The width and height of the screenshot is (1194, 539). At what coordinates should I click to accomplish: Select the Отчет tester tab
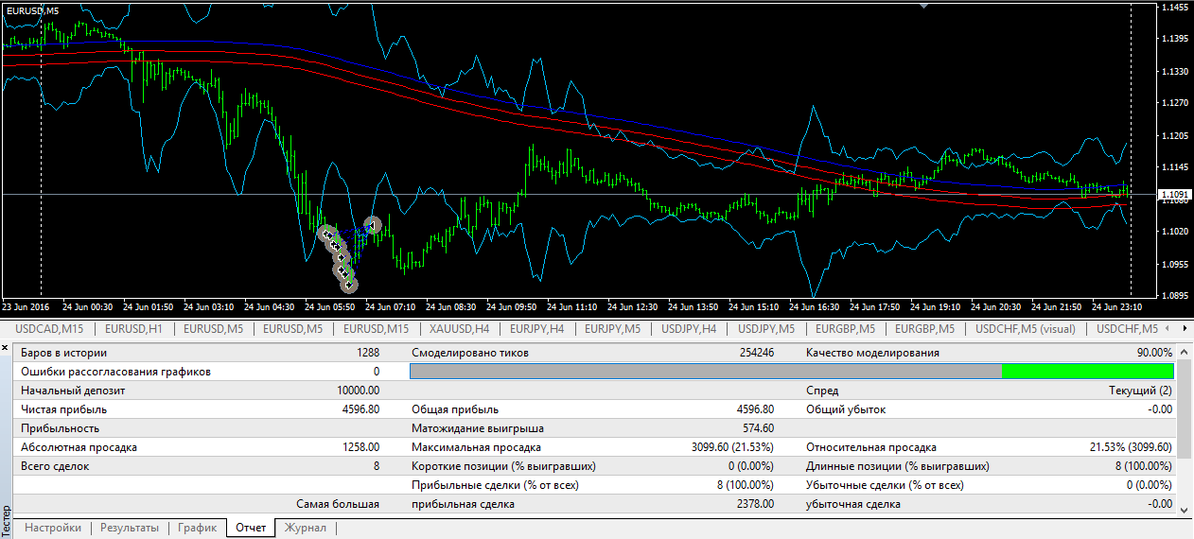point(251,528)
